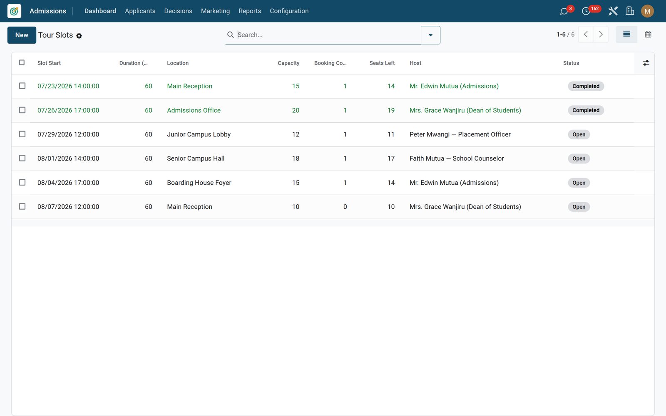
Task: Click Open status of 08/07/2026 row
Action: point(579,207)
